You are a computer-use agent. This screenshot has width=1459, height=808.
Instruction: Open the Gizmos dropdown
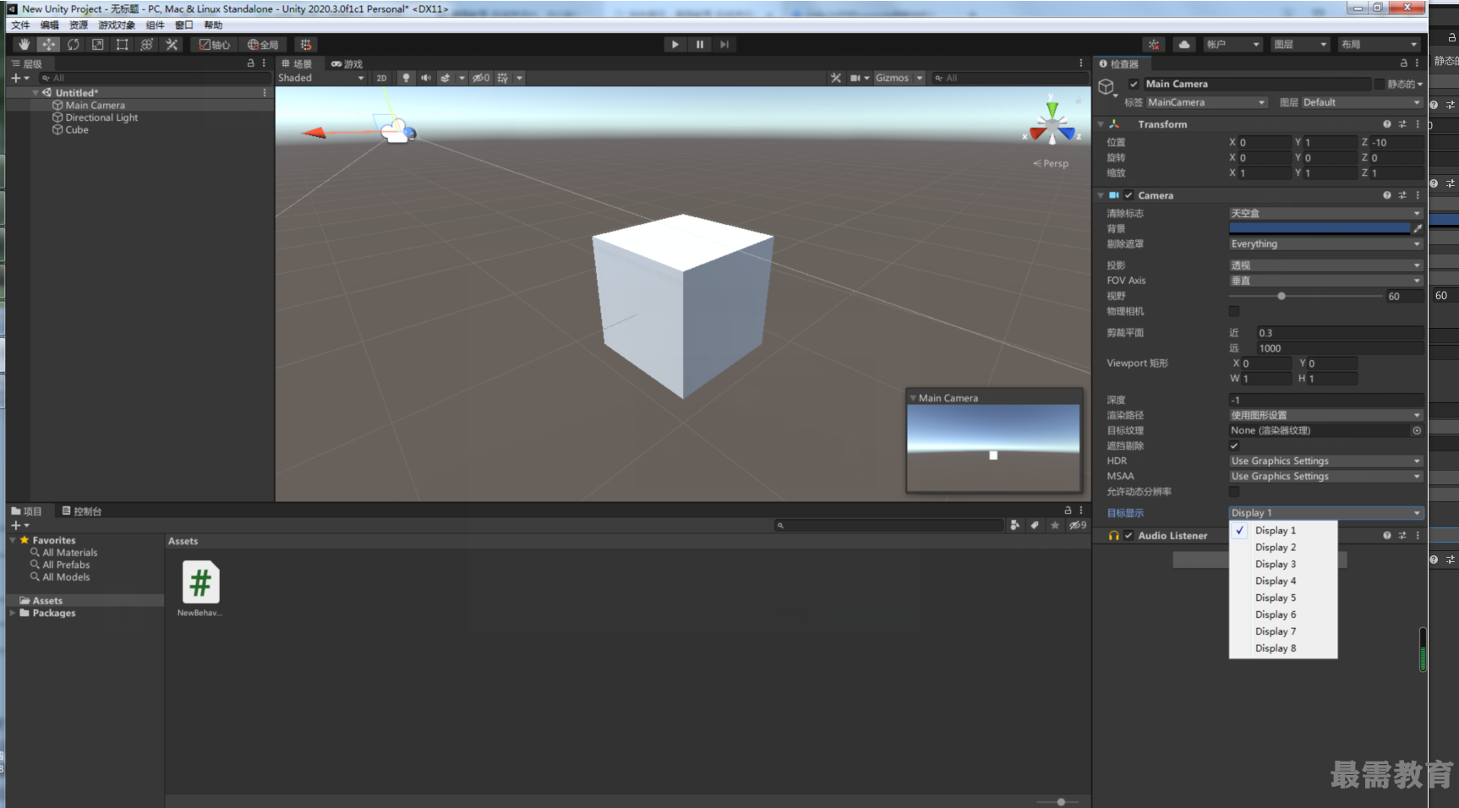pos(899,78)
